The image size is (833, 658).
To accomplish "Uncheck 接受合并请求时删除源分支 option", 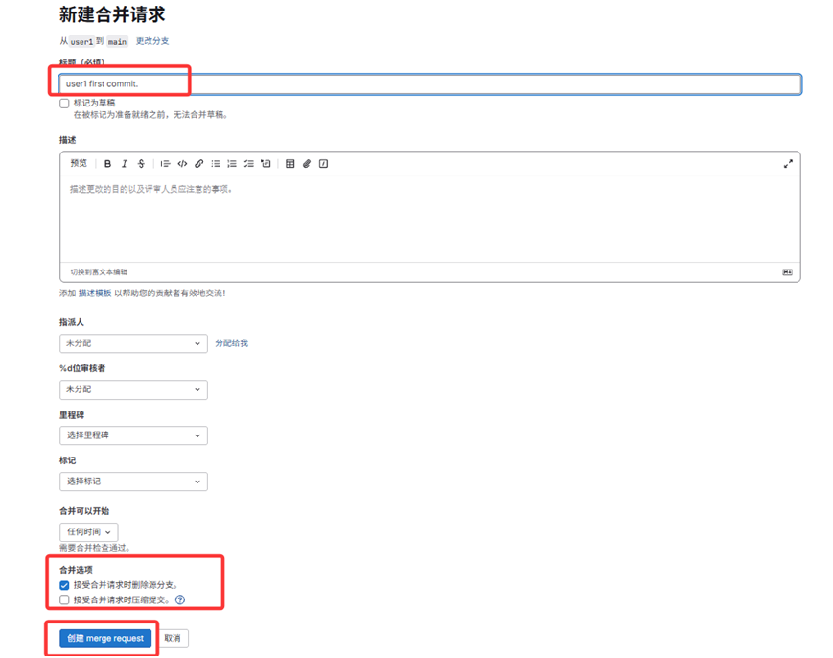I will pyautogui.click(x=64, y=585).
